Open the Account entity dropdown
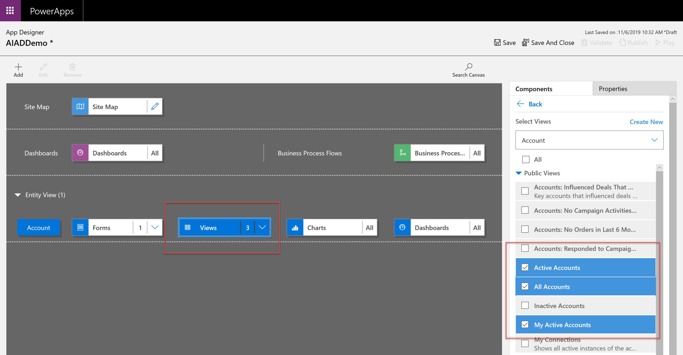Viewport: 683px width, 355px height. pos(654,140)
